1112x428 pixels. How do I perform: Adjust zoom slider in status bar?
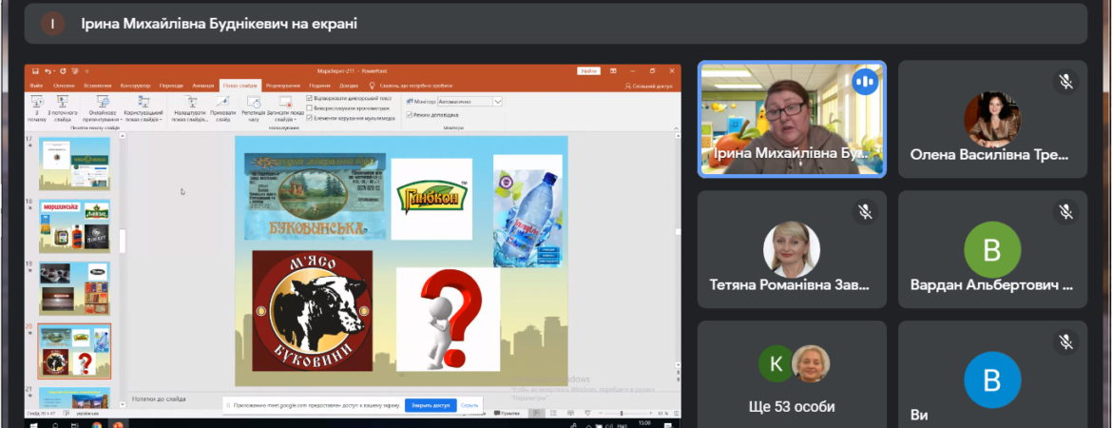click(x=622, y=413)
